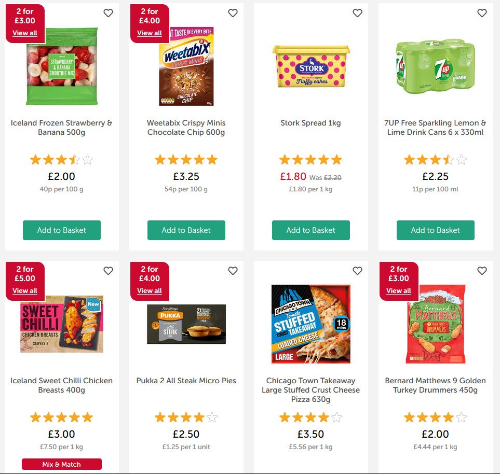Open the Stork Spread 1kg product page
The image size is (500, 474).
(310, 123)
